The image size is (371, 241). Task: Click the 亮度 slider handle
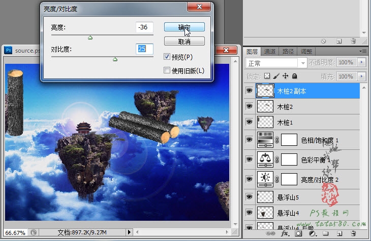coord(90,38)
